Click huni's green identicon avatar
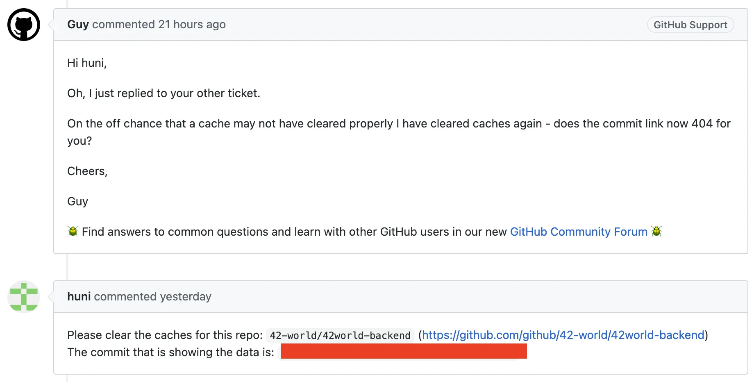The image size is (754, 382). pos(24,297)
